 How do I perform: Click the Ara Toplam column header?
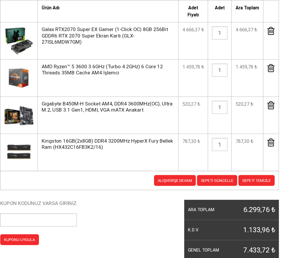tap(247, 8)
